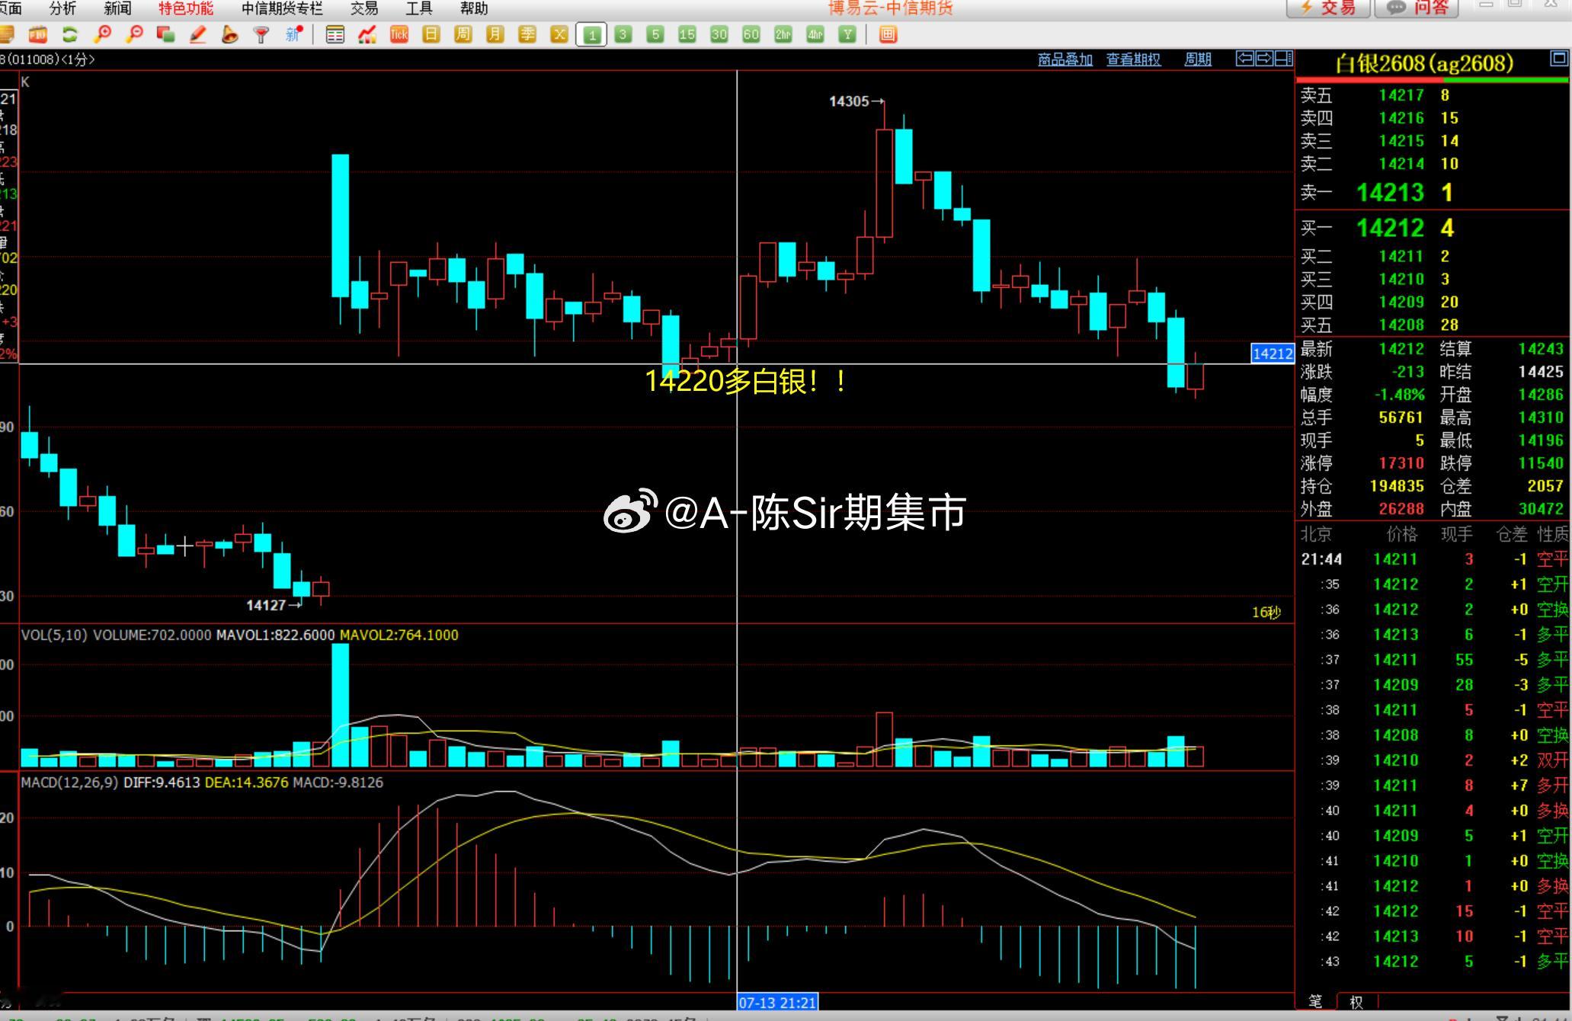Viewport: 1572px width, 1021px height.
Task: Select the 30-minute period button
Action: click(x=719, y=34)
